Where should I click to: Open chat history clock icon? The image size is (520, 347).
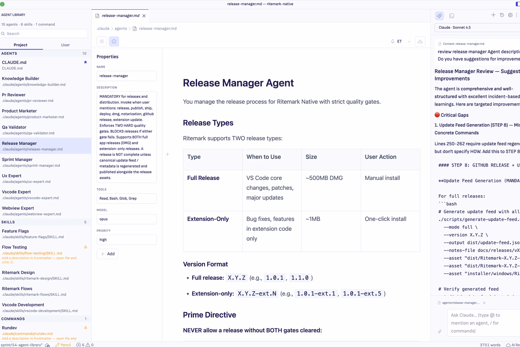click(x=502, y=15)
